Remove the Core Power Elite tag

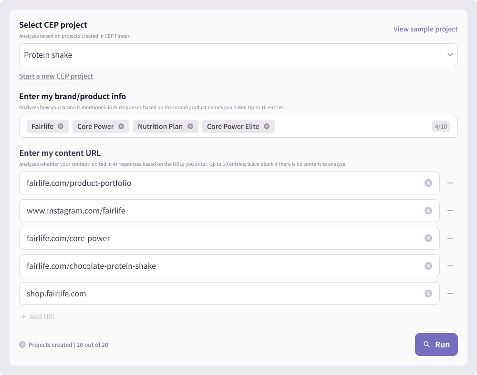[267, 126]
